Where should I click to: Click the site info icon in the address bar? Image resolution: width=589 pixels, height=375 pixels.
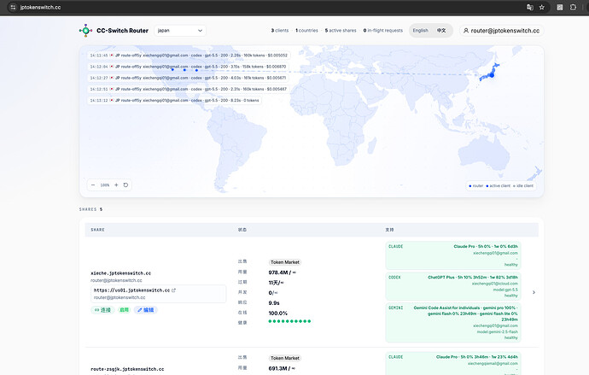pyautogui.click(x=13, y=7)
